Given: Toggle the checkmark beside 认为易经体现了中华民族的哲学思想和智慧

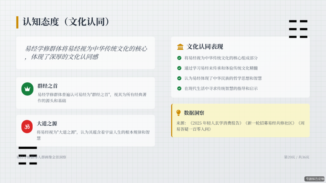Looking at the screenshot, I should [x=180, y=78].
